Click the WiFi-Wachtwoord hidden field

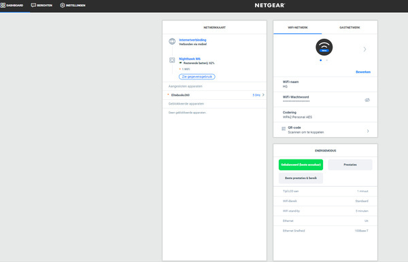click(x=296, y=101)
